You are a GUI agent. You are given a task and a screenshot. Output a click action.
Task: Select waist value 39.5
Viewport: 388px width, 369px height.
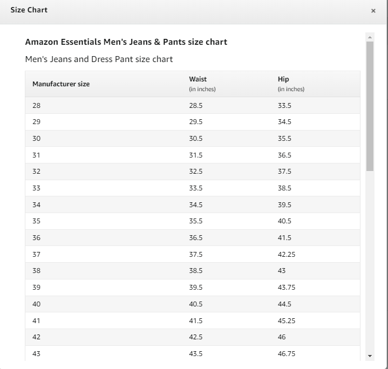coord(196,287)
